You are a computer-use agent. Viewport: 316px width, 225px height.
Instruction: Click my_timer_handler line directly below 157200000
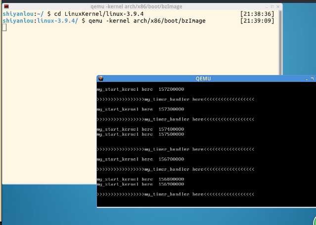[x=176, y=99]
